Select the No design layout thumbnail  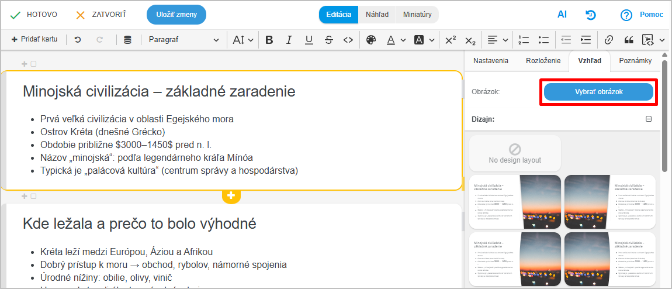pyautogui.click(x=515, y=153)
